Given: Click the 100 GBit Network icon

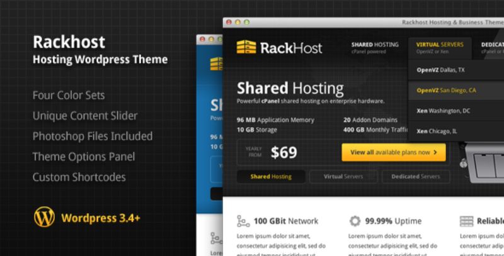Looking at the screenshot, I should point(243,221).
